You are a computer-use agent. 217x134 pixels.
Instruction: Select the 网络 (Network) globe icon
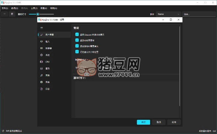pos(41,82)
